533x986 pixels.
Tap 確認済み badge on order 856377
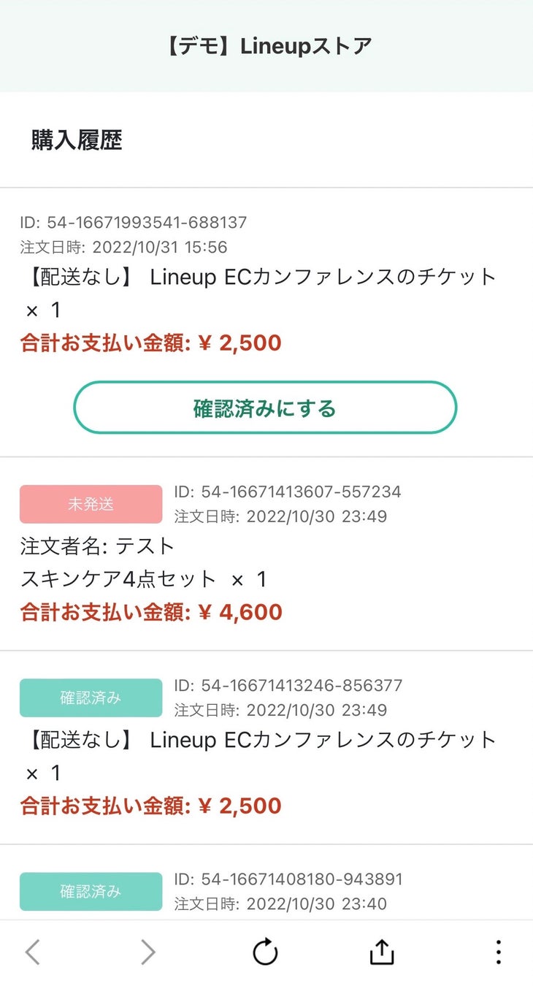tap(91, 698)
